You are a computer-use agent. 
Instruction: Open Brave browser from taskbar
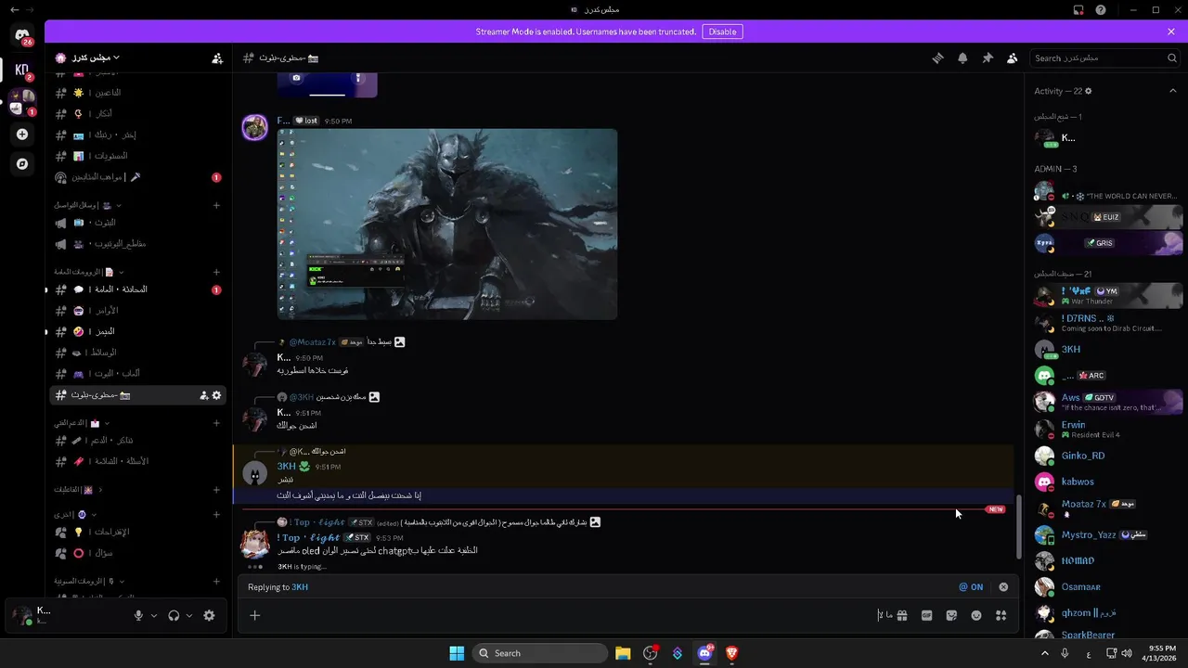tap(732, 653)
